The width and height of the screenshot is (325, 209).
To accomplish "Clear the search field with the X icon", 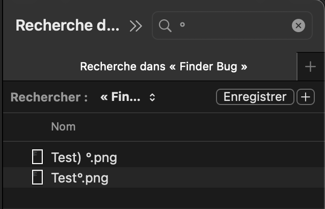I will coord(299,25).
